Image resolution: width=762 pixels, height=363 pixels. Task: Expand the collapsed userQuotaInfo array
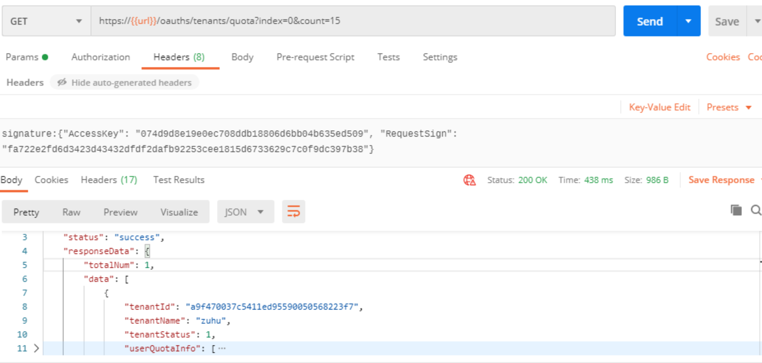[36, 349]
